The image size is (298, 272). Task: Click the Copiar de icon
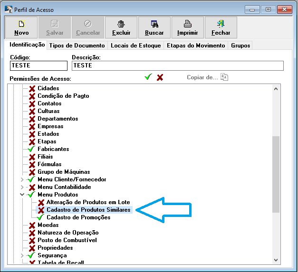224,77
